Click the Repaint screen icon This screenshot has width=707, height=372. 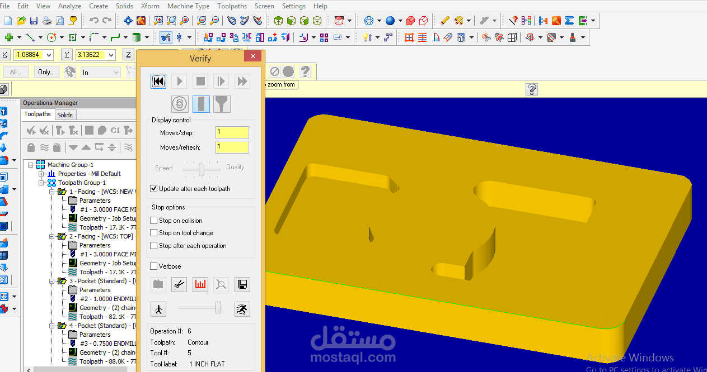141,21
